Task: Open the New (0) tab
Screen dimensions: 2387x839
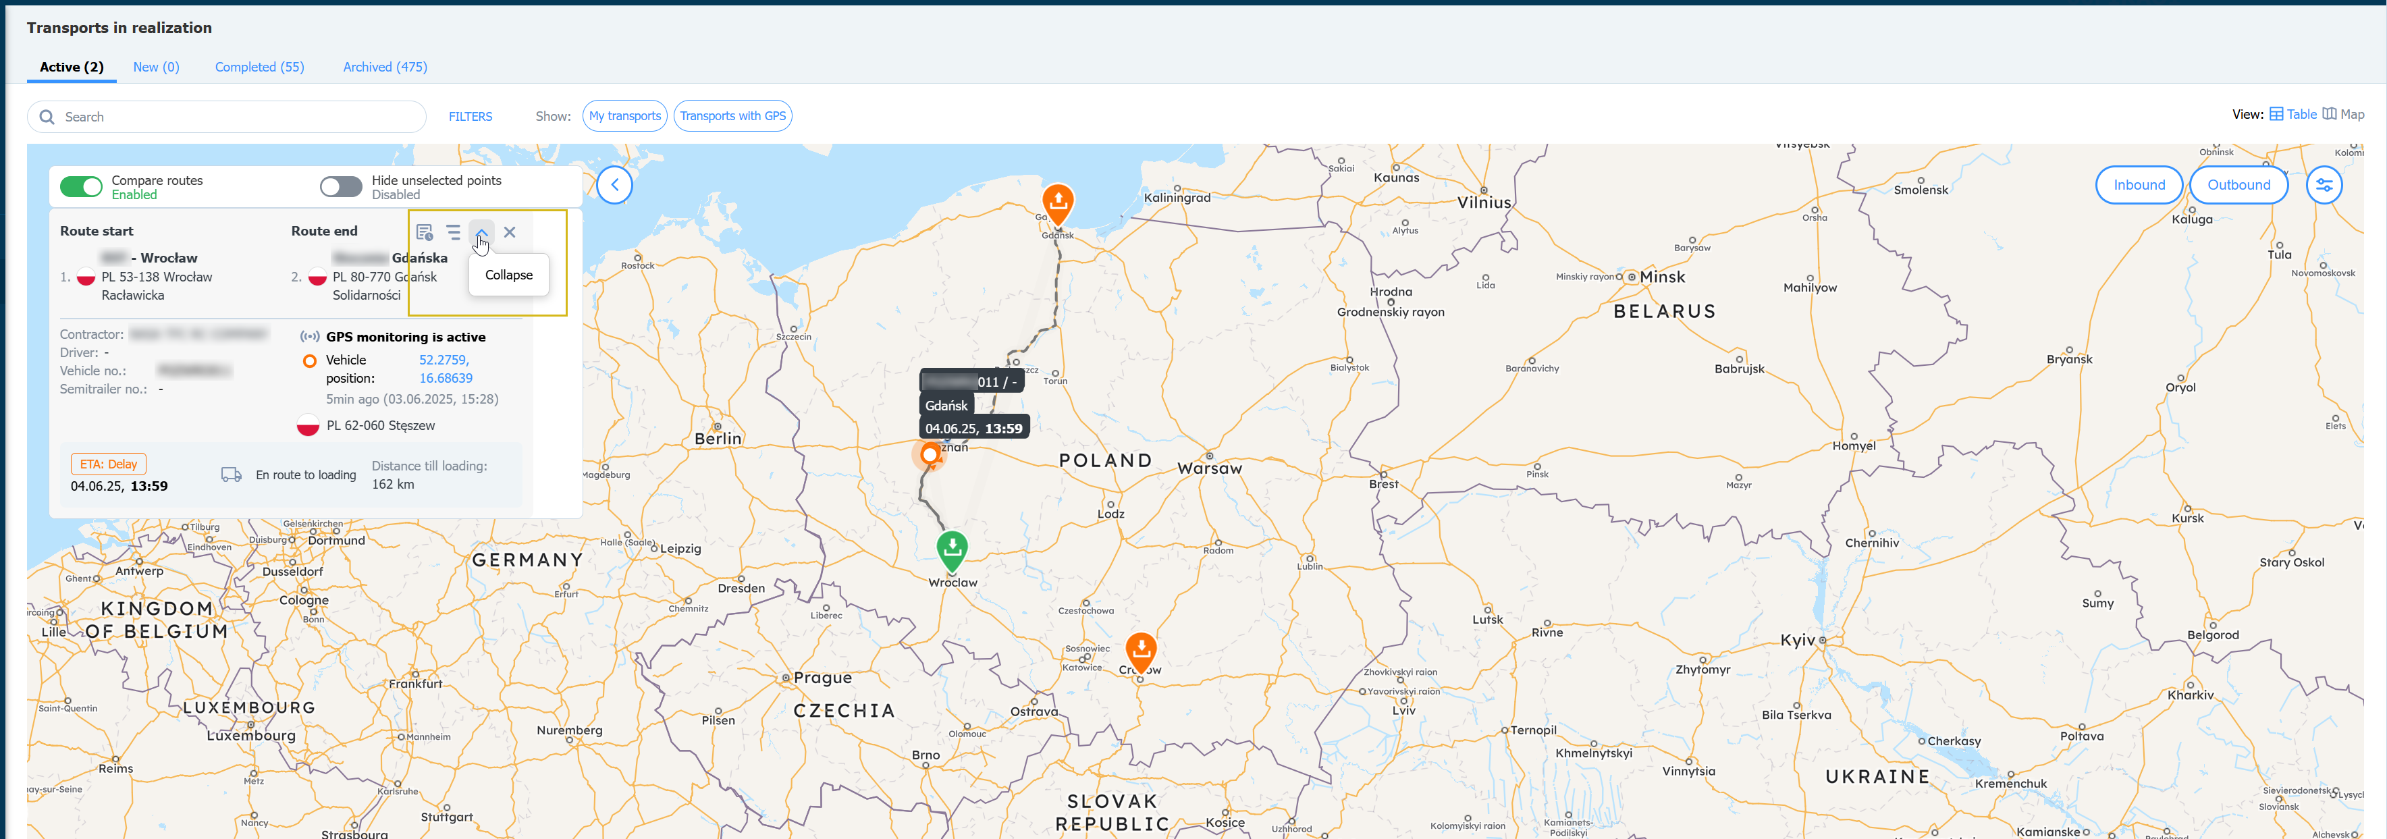Action: (156, 67)
